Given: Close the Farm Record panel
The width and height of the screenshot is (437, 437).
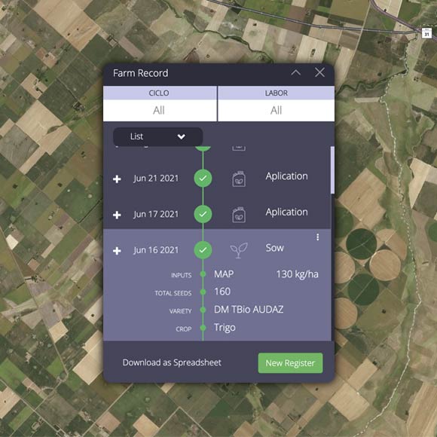Looking at the screenshot, I should click(x=319, y=72).
